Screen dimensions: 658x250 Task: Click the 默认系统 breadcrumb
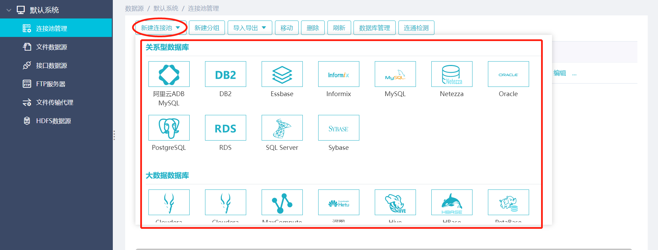[166, 8]
